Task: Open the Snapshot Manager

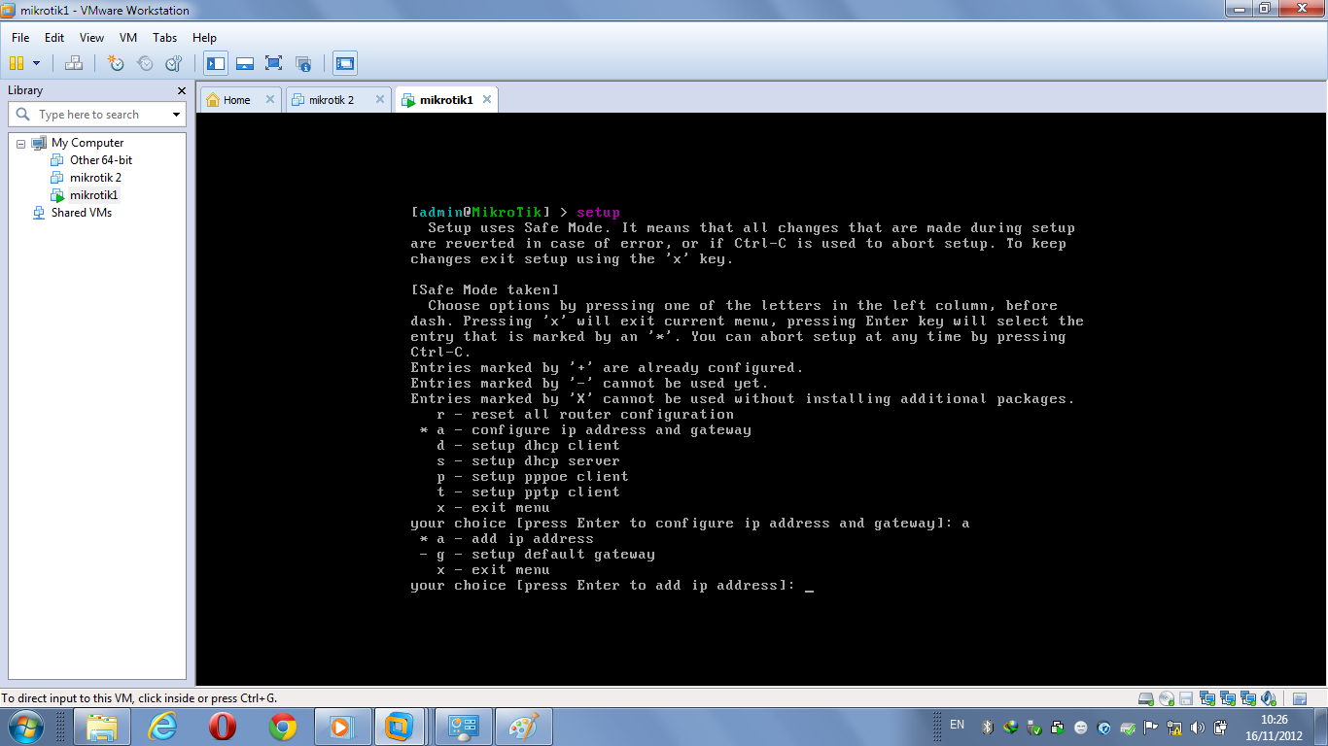Action: [x=172, y=62]
